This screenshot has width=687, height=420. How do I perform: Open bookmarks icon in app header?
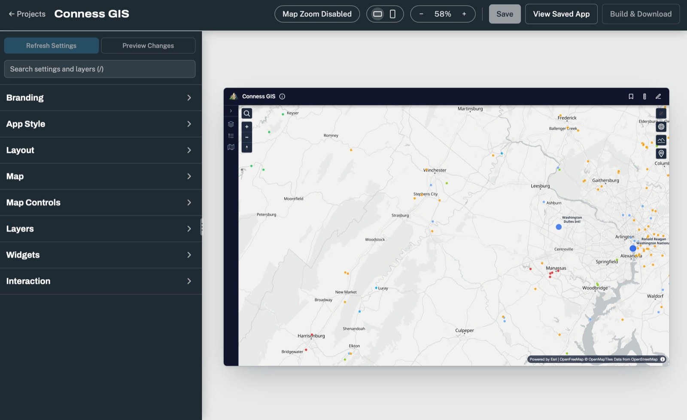(631, 97)
